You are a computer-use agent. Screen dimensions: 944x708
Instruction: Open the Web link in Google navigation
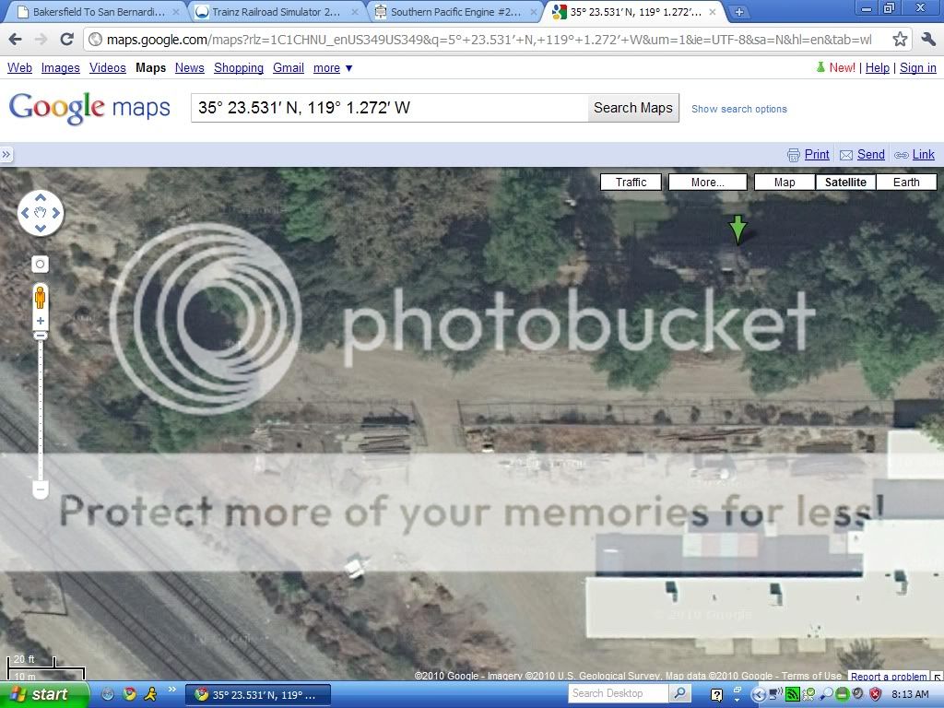coord(19,68)
